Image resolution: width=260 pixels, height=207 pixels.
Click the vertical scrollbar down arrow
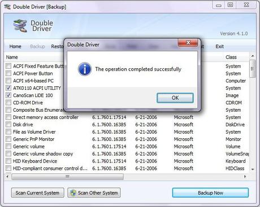[x=253, y=169]
